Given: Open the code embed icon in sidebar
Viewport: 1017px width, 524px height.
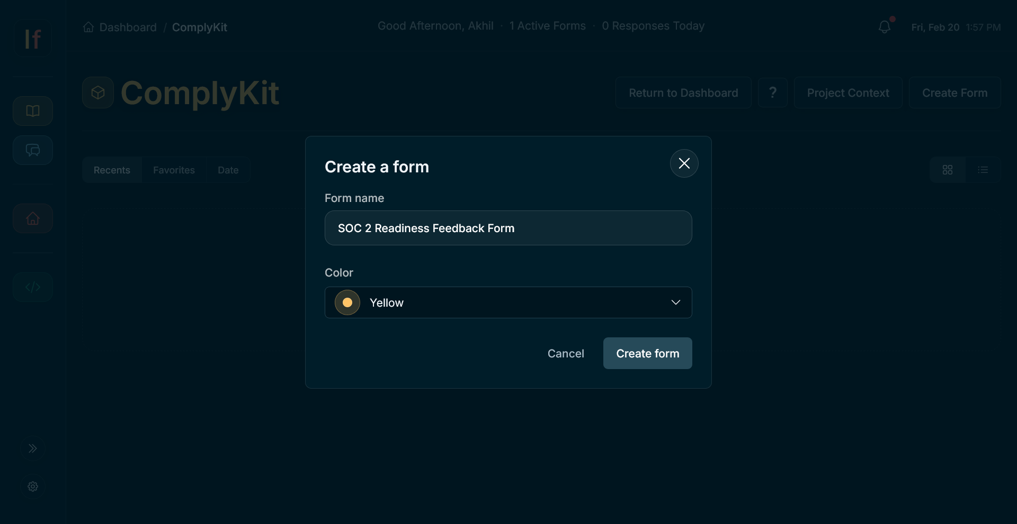Looking at the screenshot, I should (32, 287).
